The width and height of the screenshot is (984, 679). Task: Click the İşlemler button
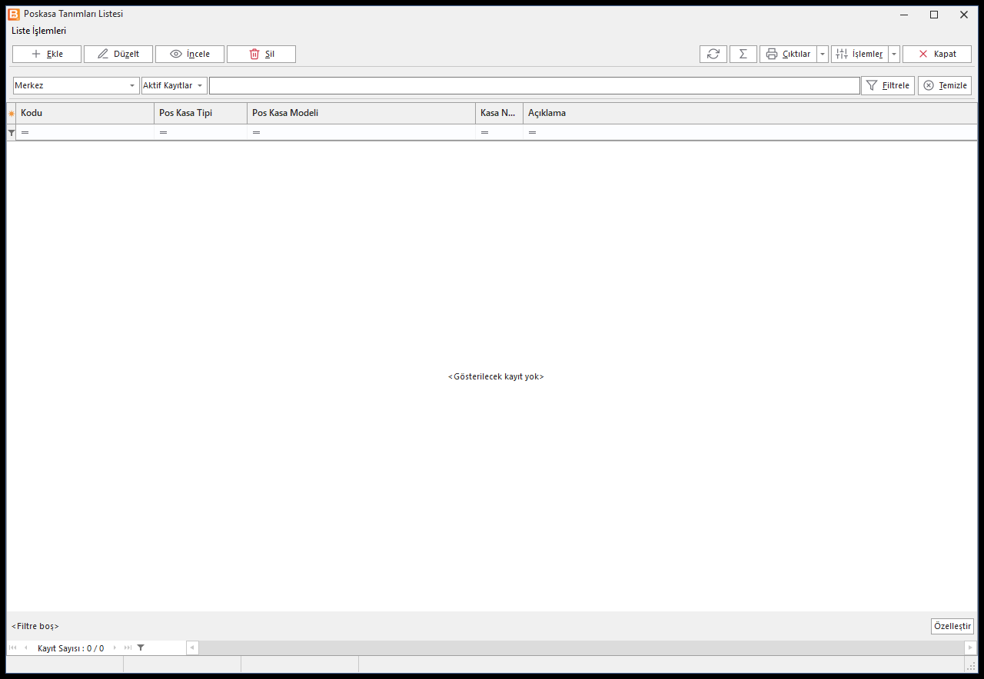point(859,54)
